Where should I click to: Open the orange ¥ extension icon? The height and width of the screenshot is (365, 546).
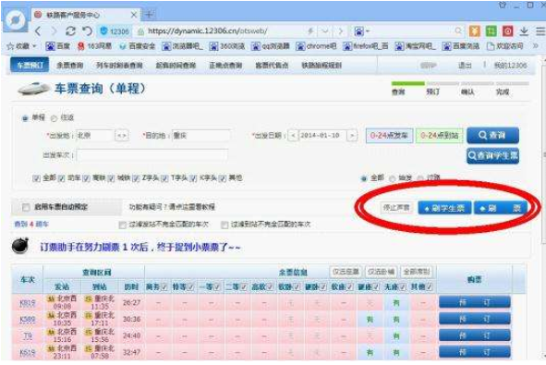coord(474,31)
